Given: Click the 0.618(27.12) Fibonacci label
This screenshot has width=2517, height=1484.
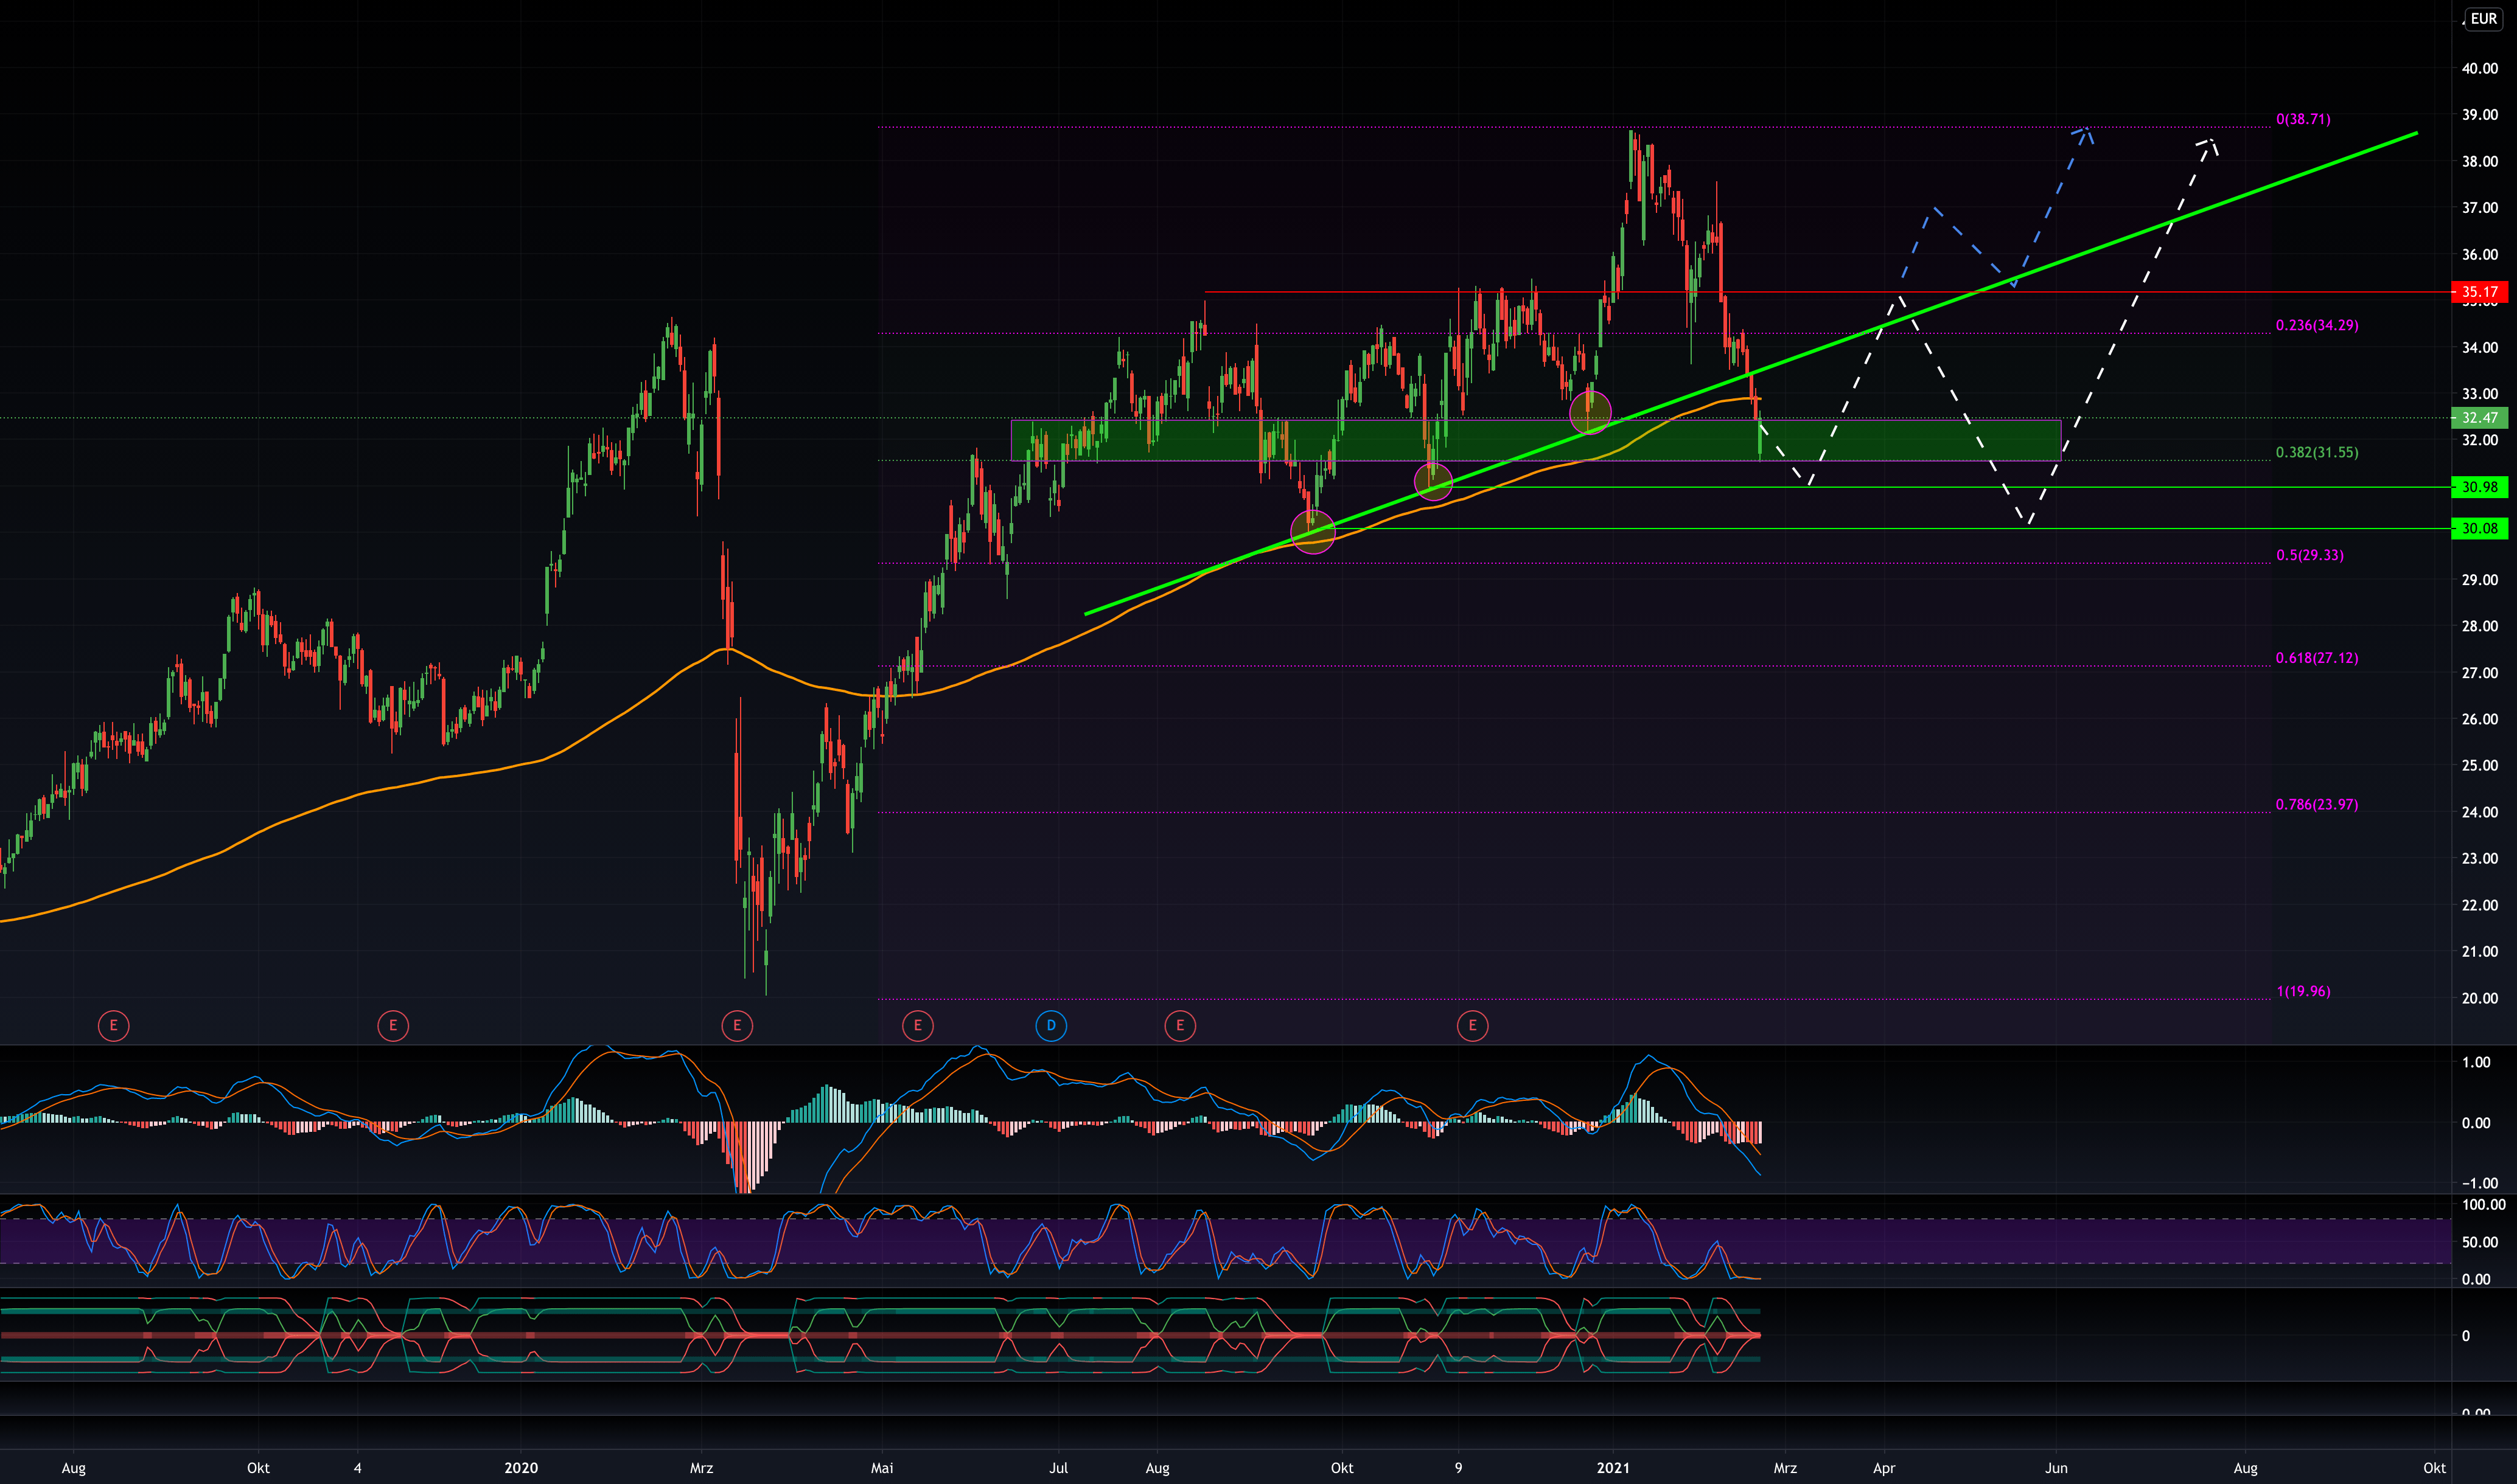Looking at the screenshot, I should (2317, 658).
